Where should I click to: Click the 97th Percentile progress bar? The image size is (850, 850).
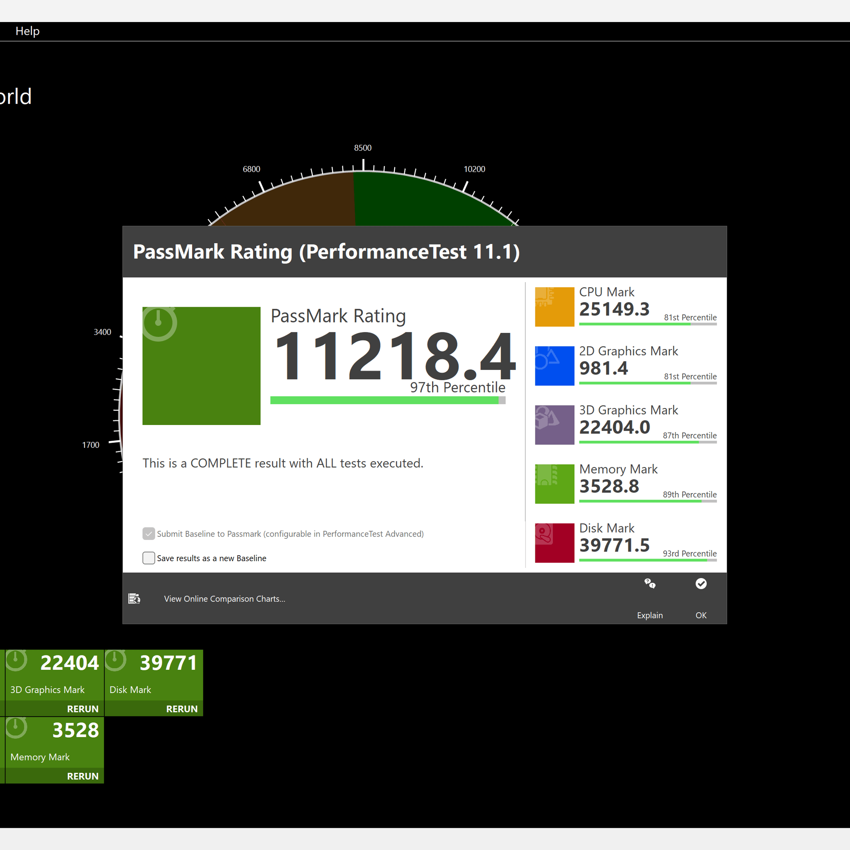pyautogui.click(x=387, y=400)
